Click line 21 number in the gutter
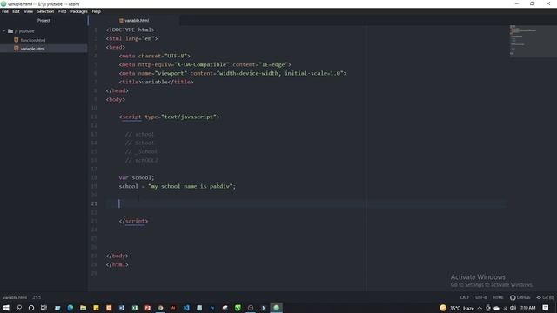557x313 pixels. [94, 203]
